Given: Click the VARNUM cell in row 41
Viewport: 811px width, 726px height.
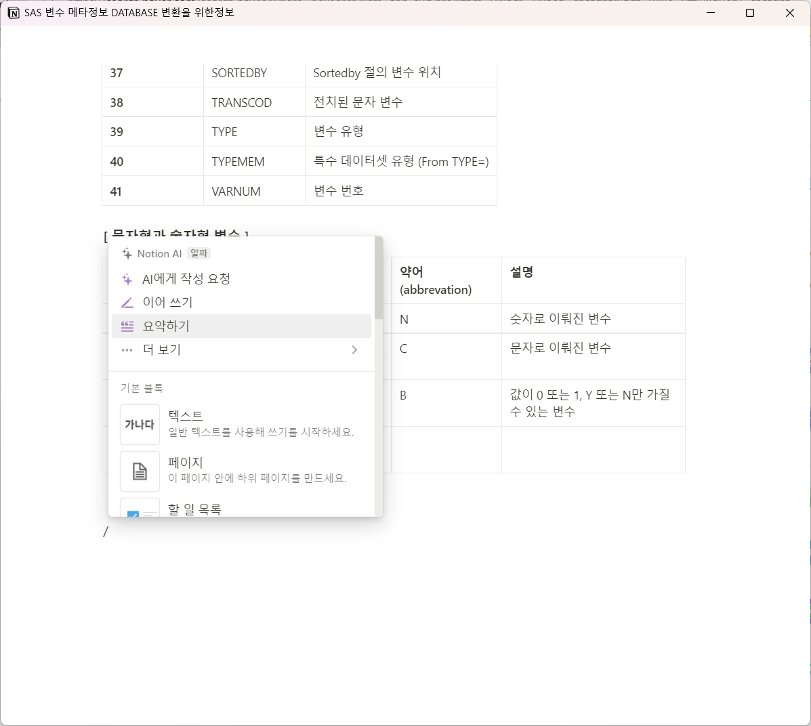Looking at the screenshot, I should point(254,191).
